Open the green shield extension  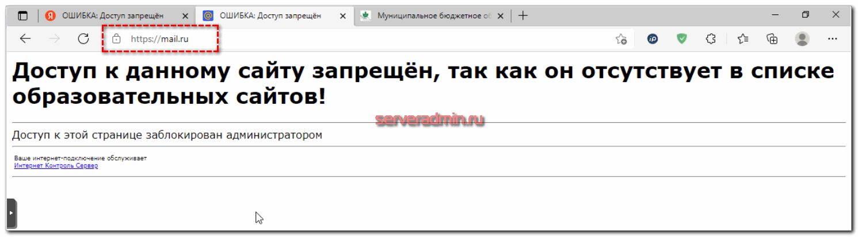(681, 39)
